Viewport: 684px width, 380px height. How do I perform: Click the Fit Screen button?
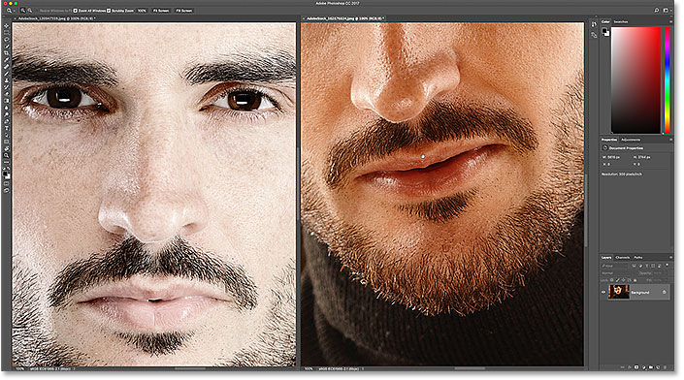coord(161,11)
